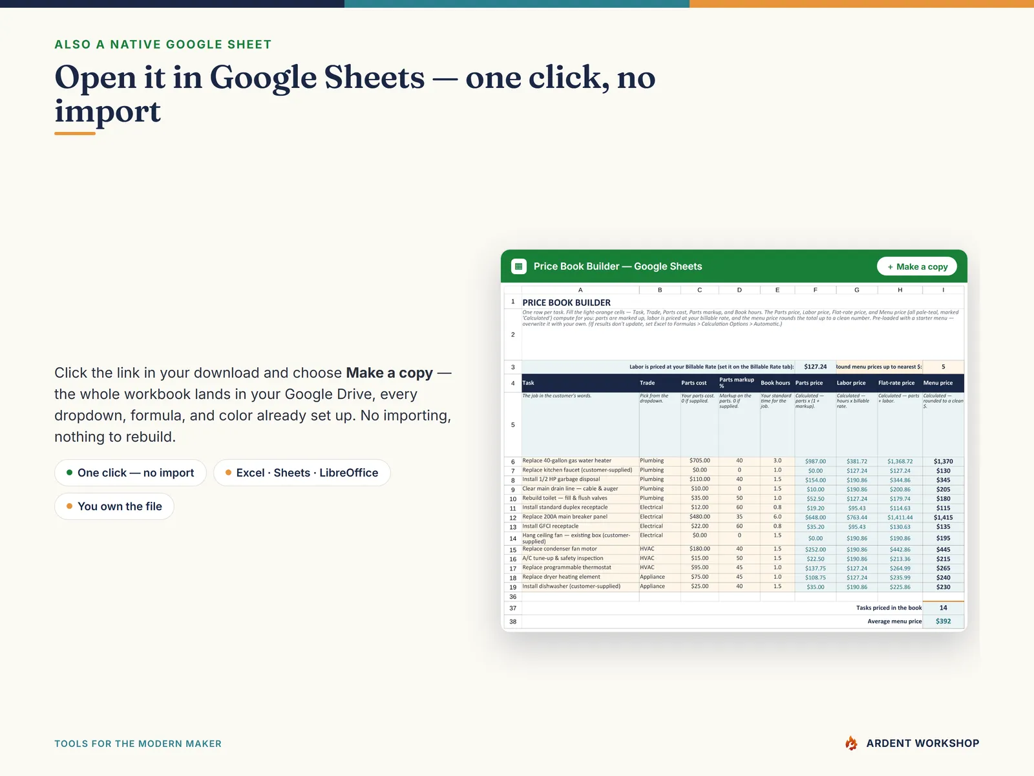
Task: Click 'Install dishwasher (customer-supplied)' task cell
Action: (580, 587)
